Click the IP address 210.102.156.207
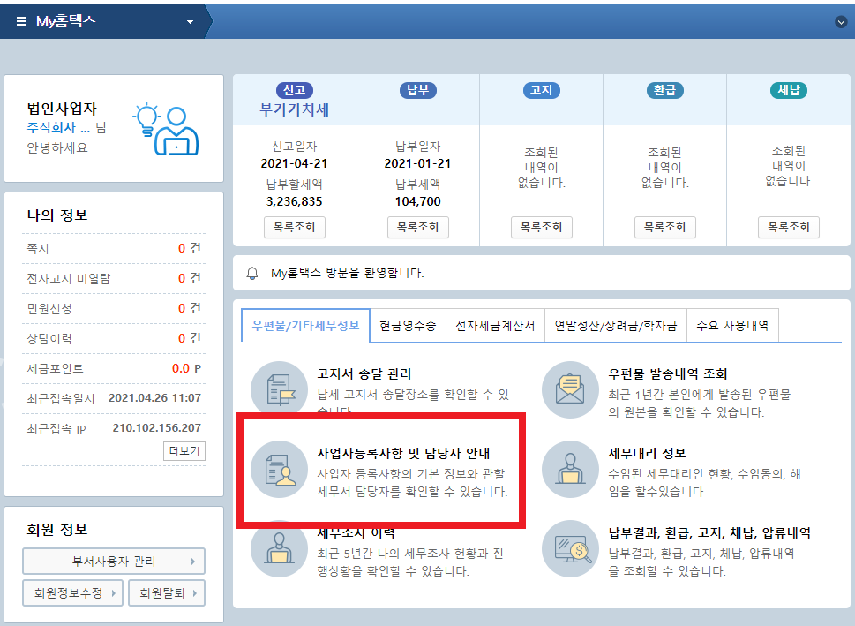Image resolution: width=855 pixels, height=626 pixels. click(x=157, y=428)
